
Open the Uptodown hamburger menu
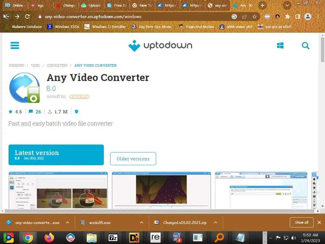15,45
